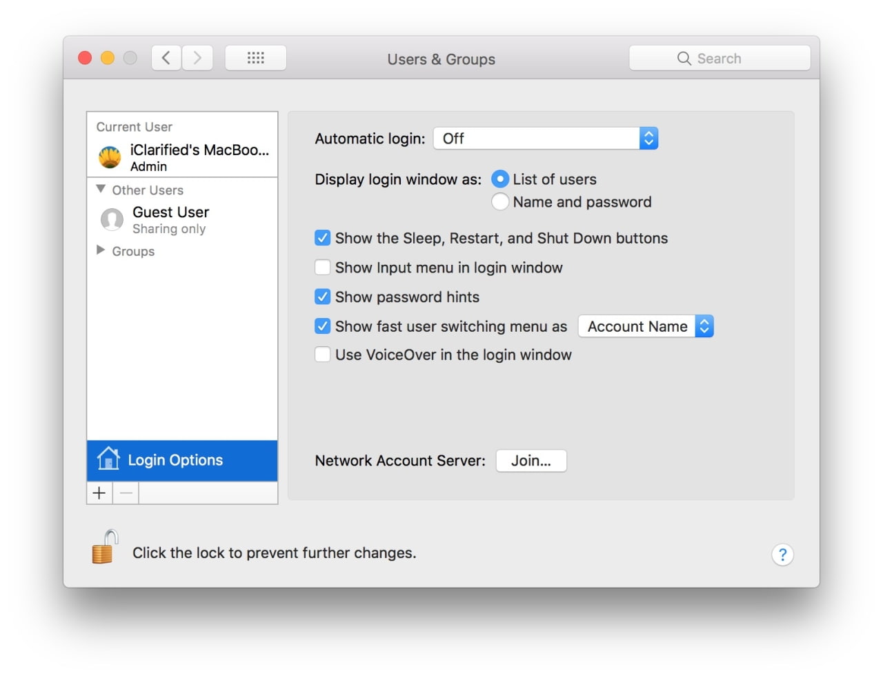The height and width of the screenshot is (678, 883).
Task: Collapse the Other Users section
Action: click(100, 188)
